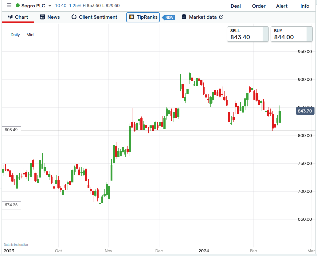Click the Market data clipboard icon
This screenshot has width=317, height=256.
click(x=184, y=17)
